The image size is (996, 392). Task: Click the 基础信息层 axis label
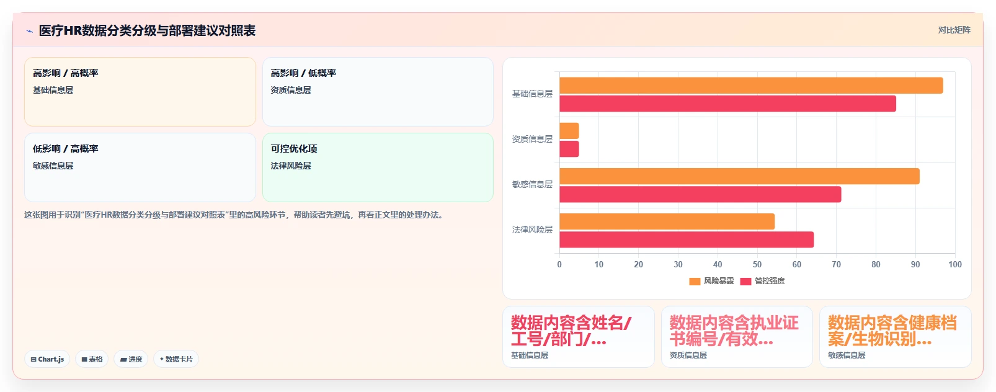(x=532, y=94)
